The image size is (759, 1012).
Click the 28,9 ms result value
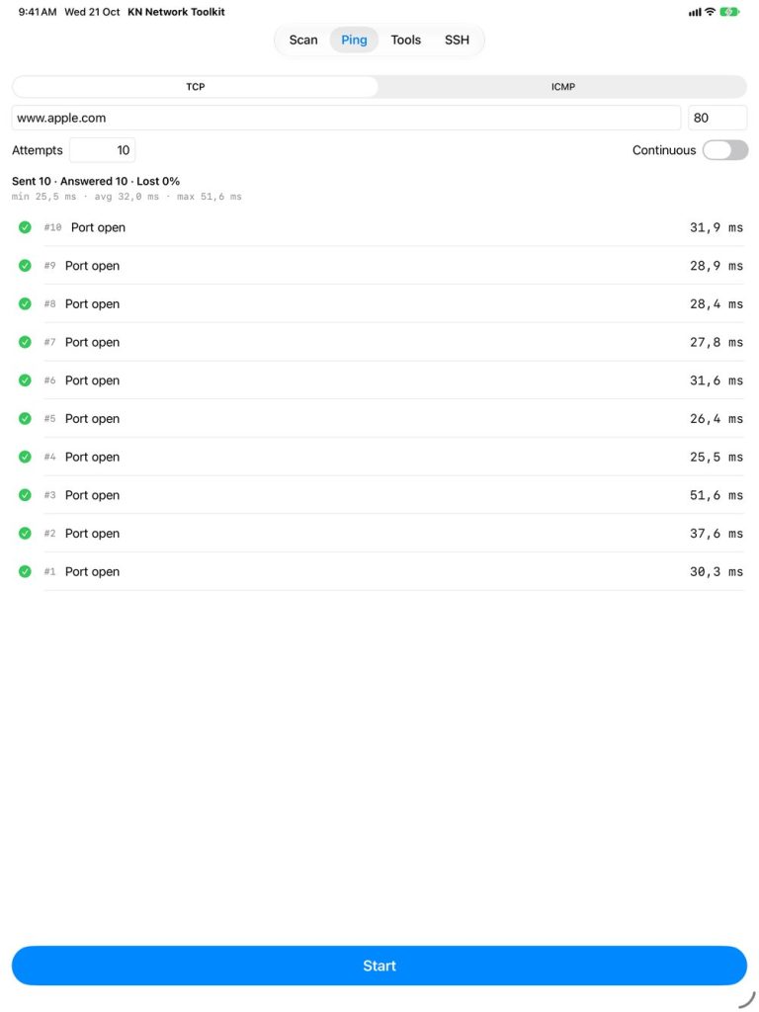(717, 265)
